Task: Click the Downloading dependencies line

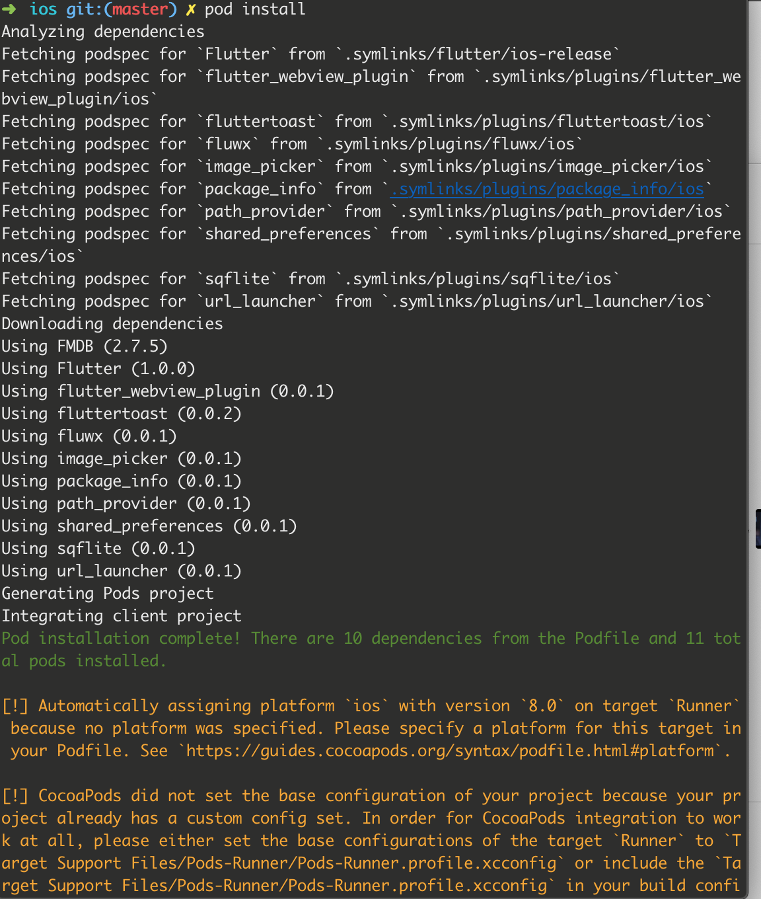Action: [x=112, y=323]
